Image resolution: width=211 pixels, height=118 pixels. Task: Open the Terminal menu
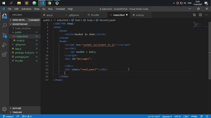pos(60,9)
